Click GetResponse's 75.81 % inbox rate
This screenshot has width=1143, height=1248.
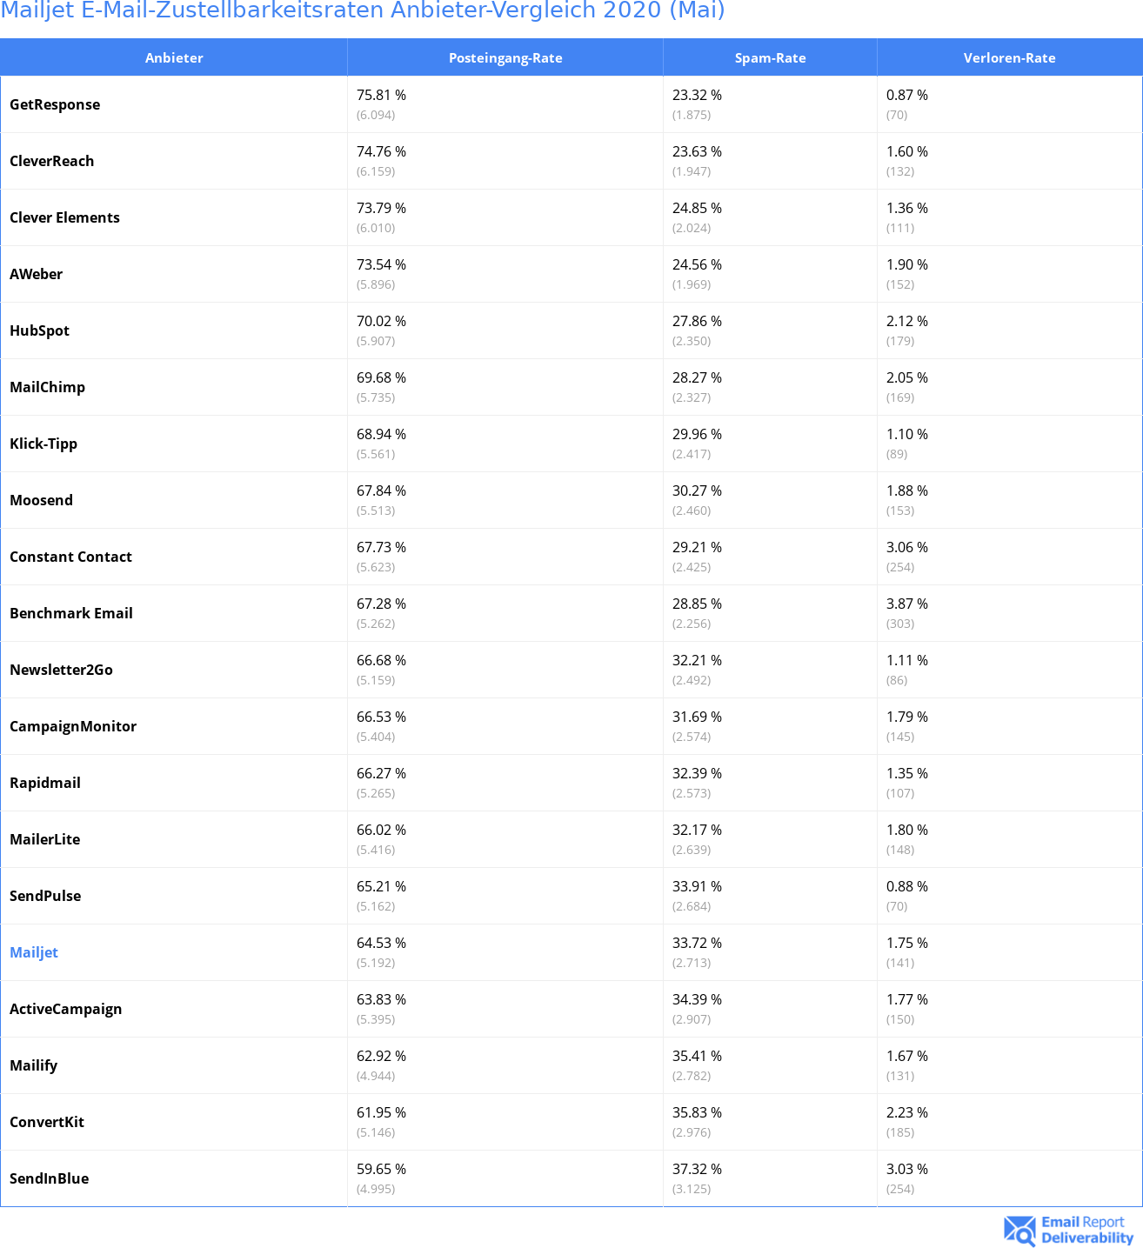pyautogui.click(x=381, y=95)
